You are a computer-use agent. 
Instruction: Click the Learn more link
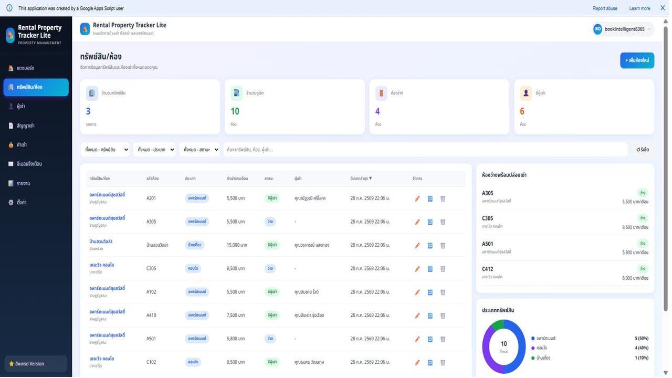[x=639, y=8]
